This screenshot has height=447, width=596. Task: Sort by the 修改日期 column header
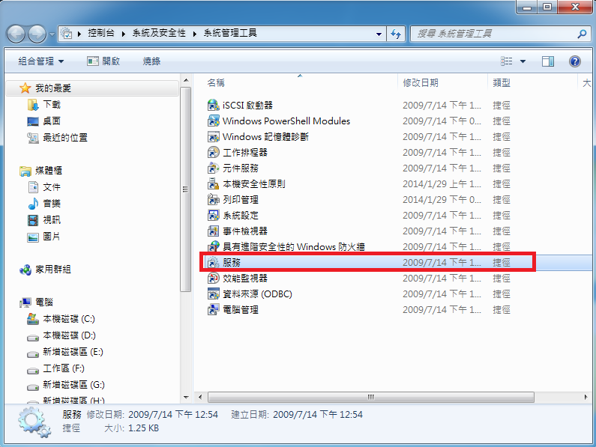pos(421,82)
